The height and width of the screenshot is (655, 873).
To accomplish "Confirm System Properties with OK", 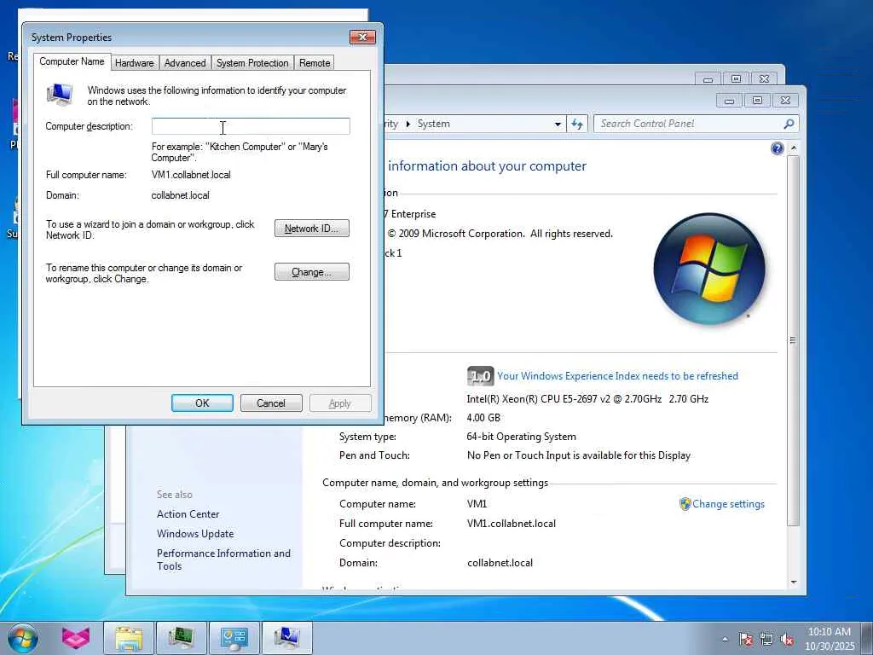I will (x=202, y=403).
